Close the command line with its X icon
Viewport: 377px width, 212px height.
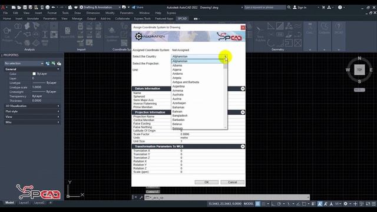tap(135, 197)
